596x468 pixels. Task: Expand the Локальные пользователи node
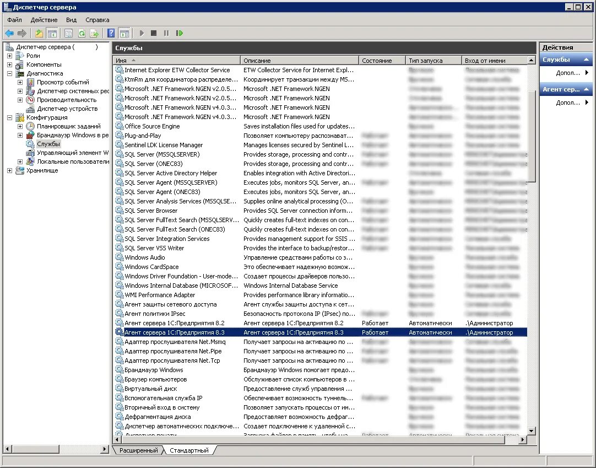(x=20, y=162)
